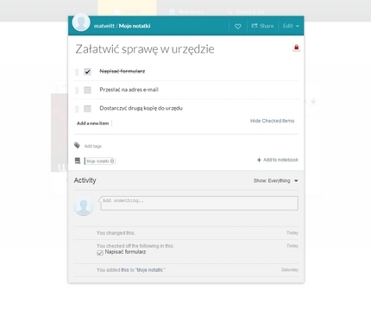Click the note title Załatwić sprawę w urzędzie
The image size is (371, 321).
145,49
